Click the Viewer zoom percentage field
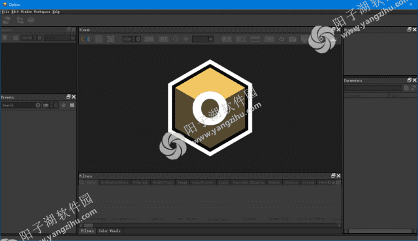Viewport: 418px width, 241px height. [x=127, y=39]
